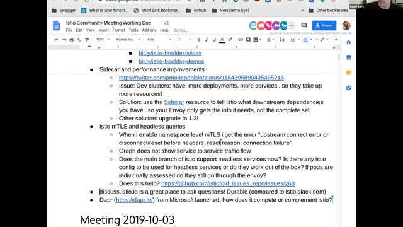
Task: Open the Insert menu
Action: point(103,30)
